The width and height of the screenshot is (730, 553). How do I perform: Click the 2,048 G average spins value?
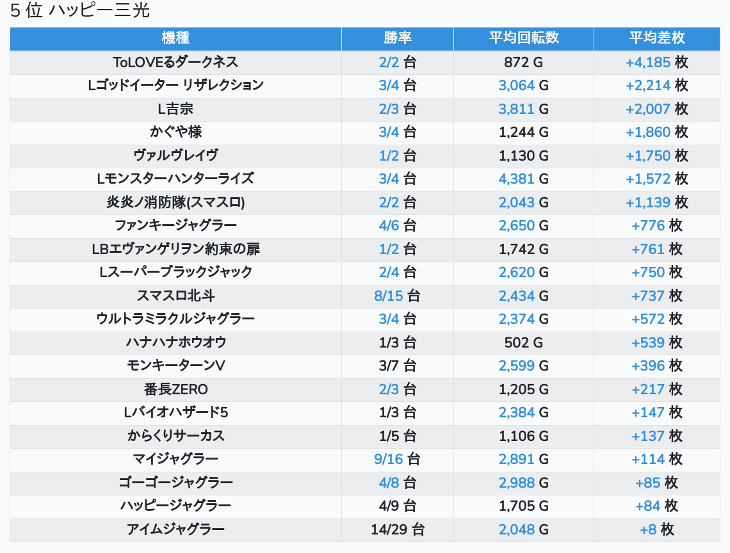click(524, 530)
